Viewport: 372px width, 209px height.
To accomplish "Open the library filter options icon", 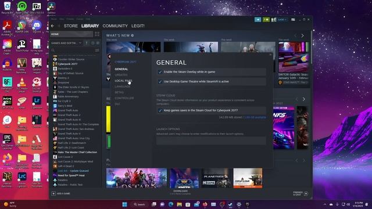I will coord(97,51).
